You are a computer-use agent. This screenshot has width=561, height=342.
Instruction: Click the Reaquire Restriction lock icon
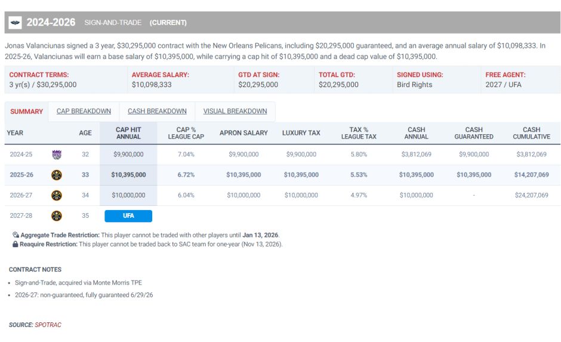(16, 244)
